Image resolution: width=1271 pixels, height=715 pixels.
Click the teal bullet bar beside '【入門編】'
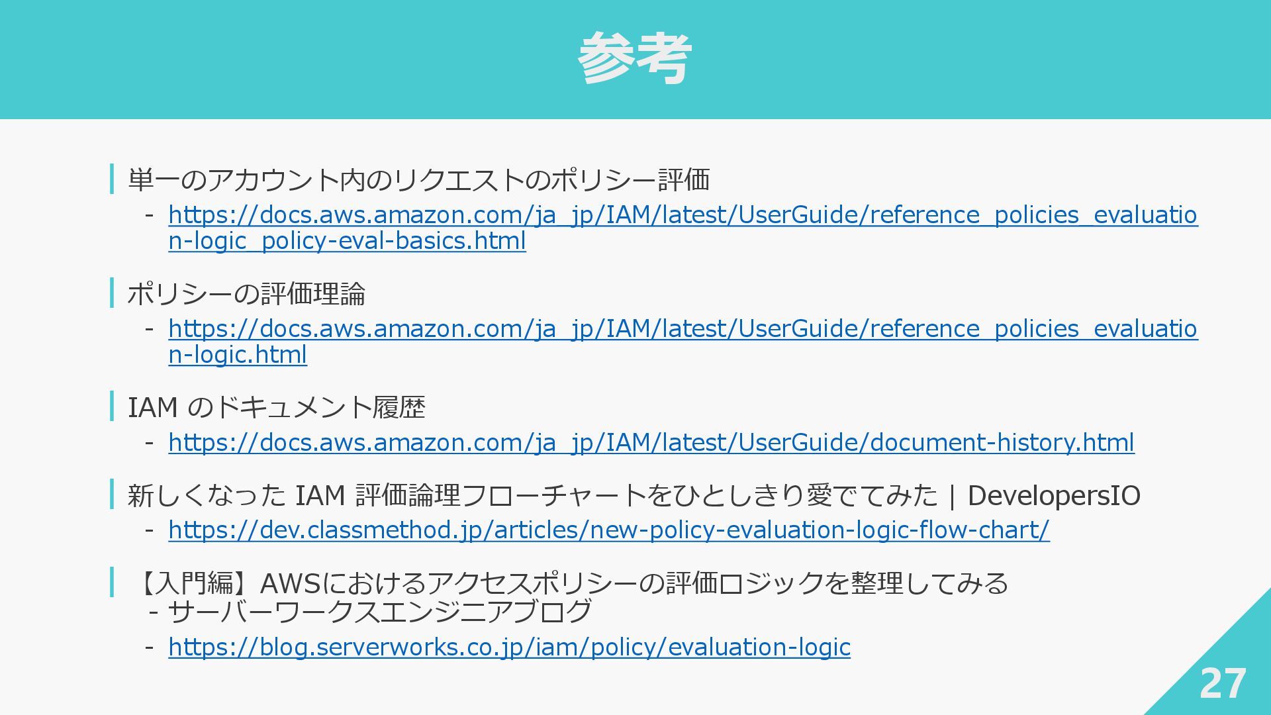point(112,582)
